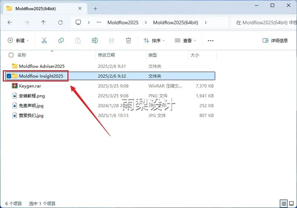Open the 新建 dropdown menu

click(18, 40)
